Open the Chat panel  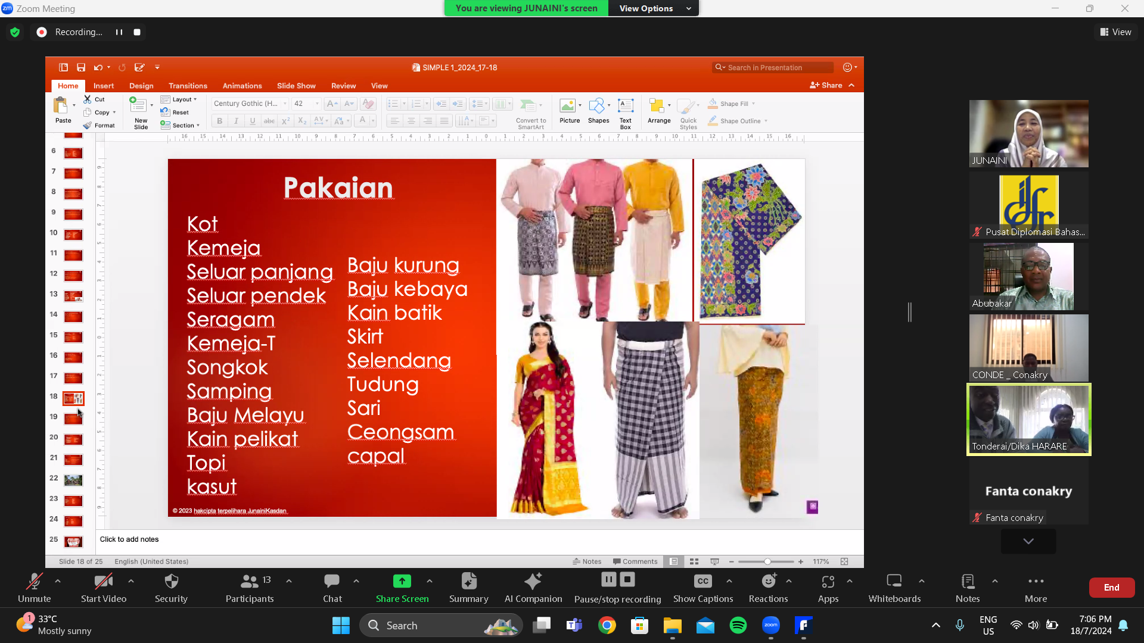[332, 586]
